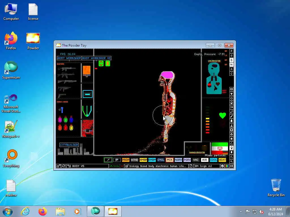Screen dimensions: 290x217
Task: Open the Liquids droplet menu section
Action: tap(231, 121)
